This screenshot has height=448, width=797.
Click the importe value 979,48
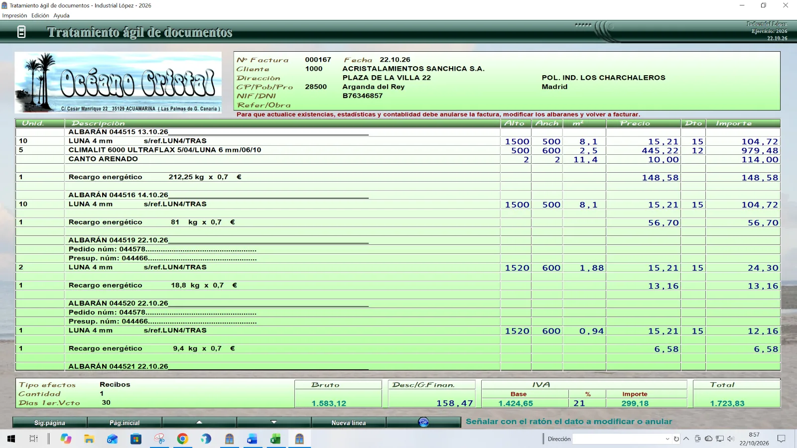click(x=759, y=150)
